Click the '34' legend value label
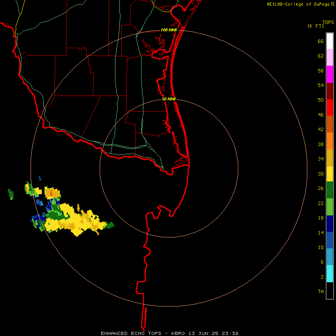Viewport: 336px width, 336px height. tap(321, 159)
